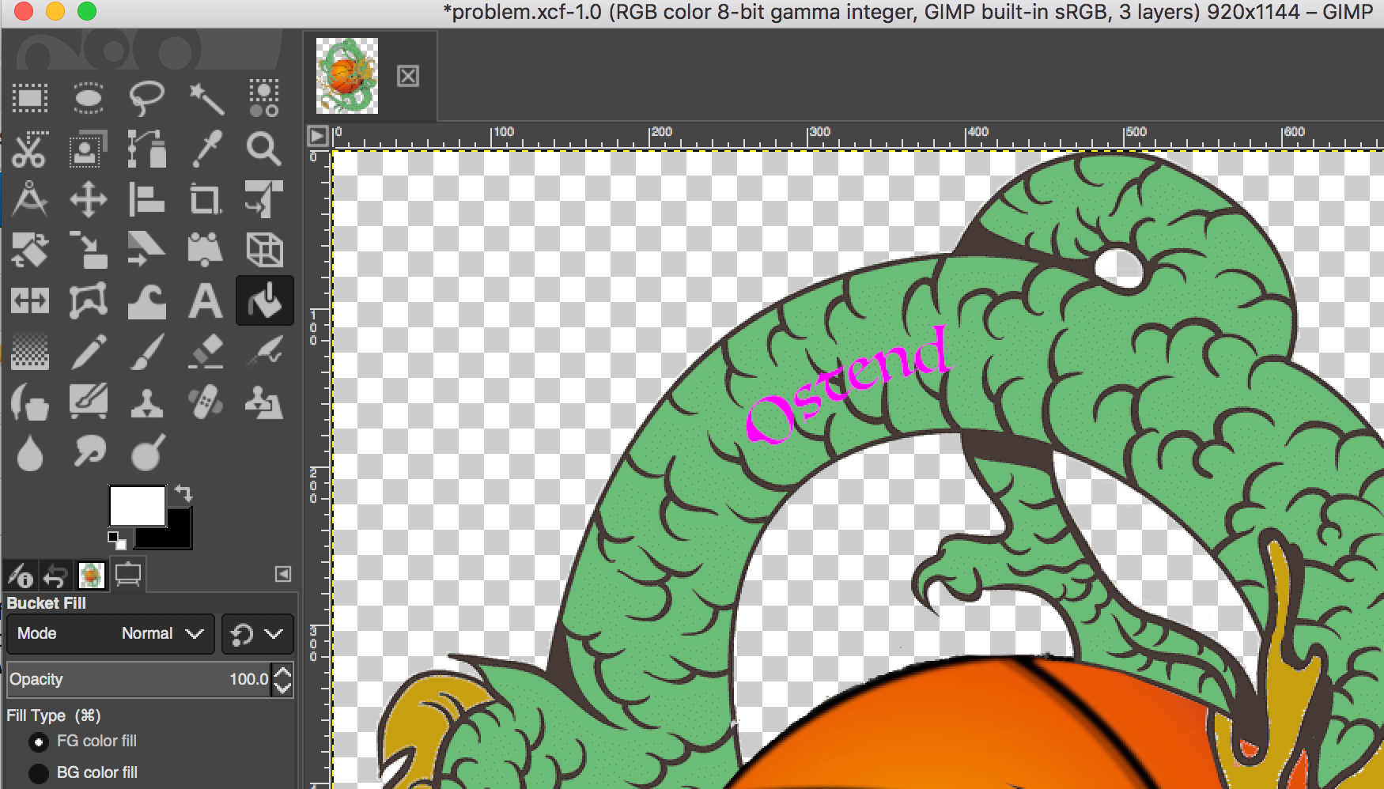
Task: Decrease Opacity with the stepper down arrow
Action: pos(282,688)
